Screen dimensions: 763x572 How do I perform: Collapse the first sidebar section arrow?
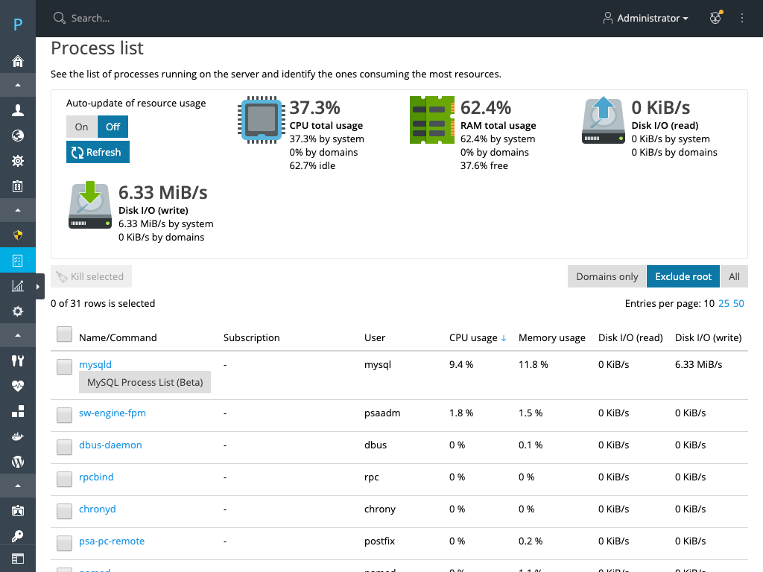[18, 86]
